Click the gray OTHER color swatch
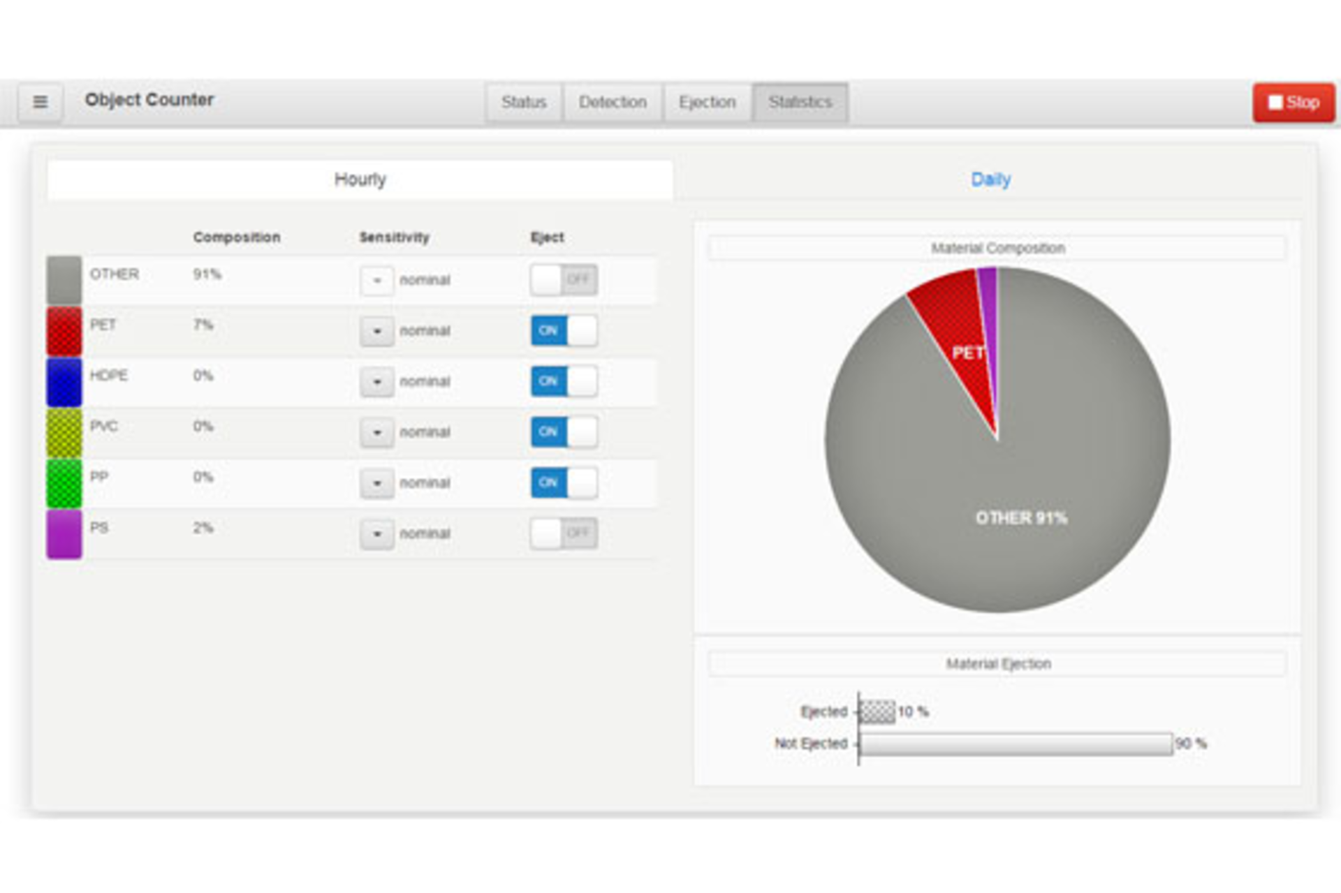 click(64, 280)
